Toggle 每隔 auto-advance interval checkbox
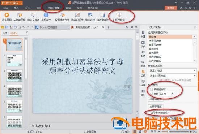The width and height of the screenshot is (199, 134). coord(151,94)
